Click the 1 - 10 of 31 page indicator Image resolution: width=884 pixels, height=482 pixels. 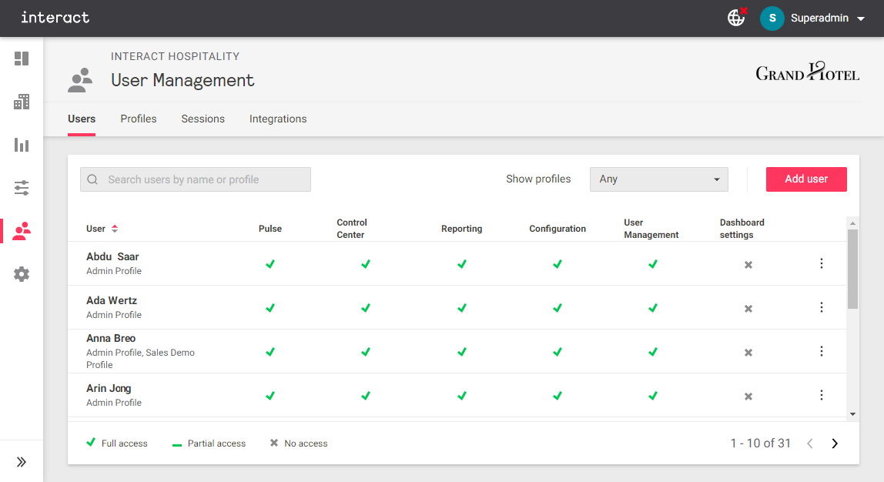[761, 444]
